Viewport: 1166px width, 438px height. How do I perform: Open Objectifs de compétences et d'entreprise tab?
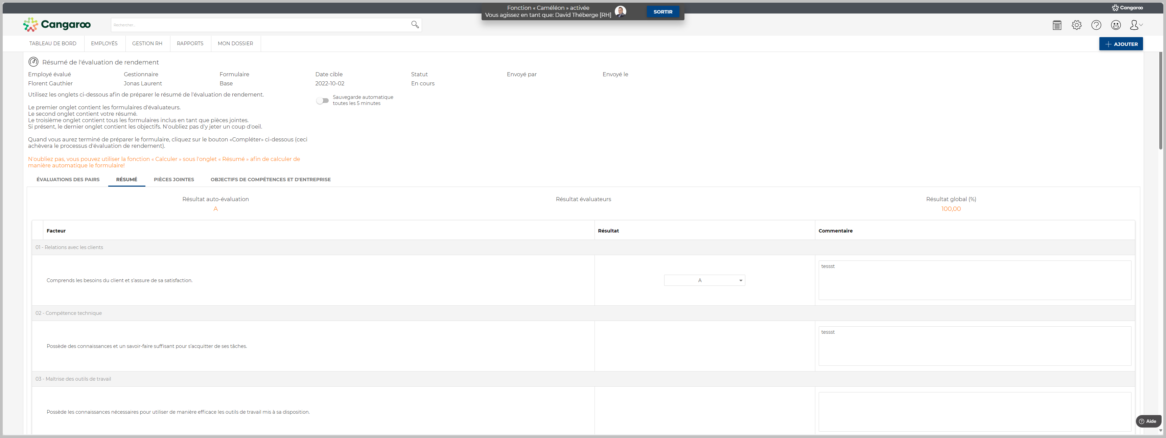click(x=270, y=179)
